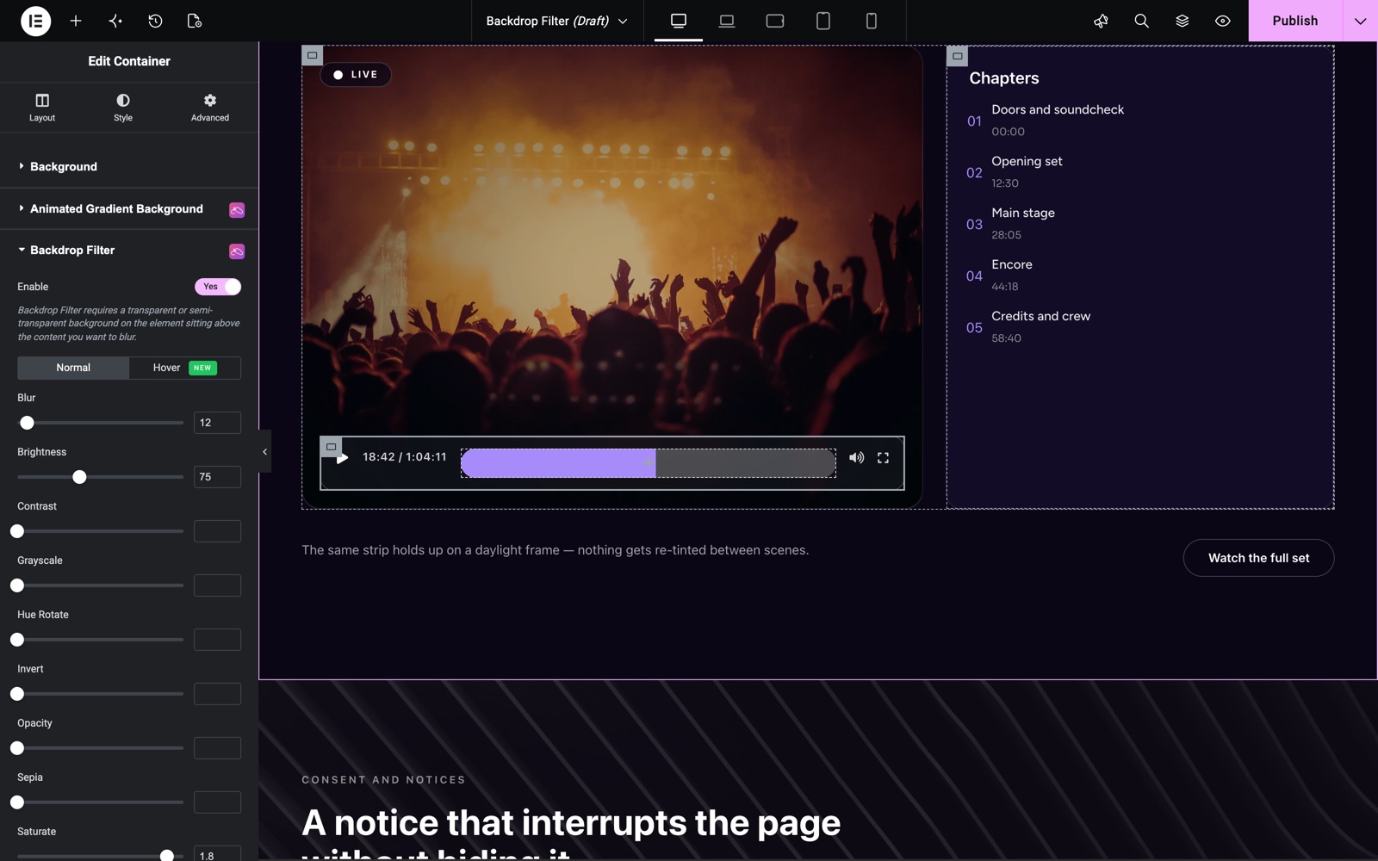Click the Blur slider handle
The image size is (1378, 861).
(x=27, y=423)
